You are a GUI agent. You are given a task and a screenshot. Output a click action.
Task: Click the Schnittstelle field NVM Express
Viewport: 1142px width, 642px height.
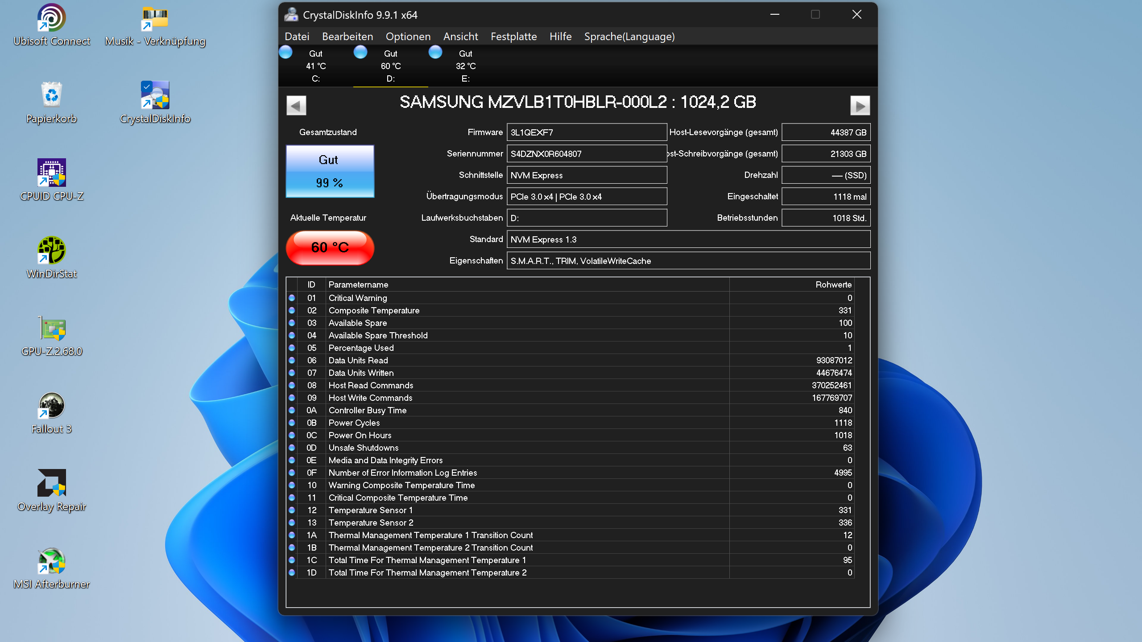tap(587, 175)
